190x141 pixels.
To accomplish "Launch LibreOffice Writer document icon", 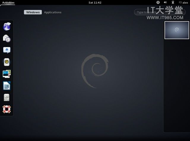I will coord(7,86).
